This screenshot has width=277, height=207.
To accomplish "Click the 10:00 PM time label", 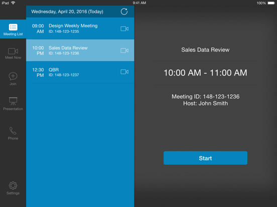I will [38, 50].
